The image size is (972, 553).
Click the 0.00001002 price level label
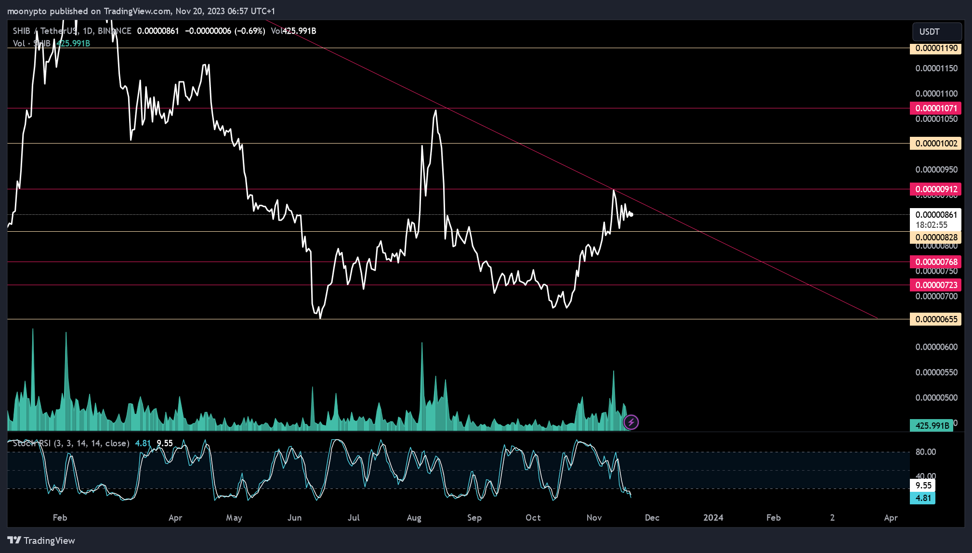click(x=935, y=144)
